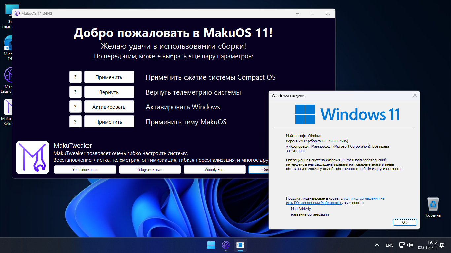Click the 'Активировать Windows' label

pyautogui.click(x=183, y=107)
